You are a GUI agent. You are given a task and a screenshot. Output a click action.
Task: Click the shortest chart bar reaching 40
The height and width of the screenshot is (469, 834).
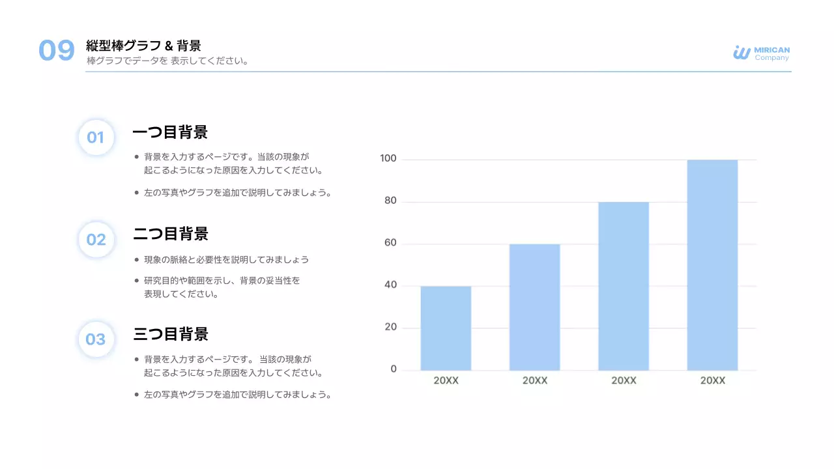(446, 328)
